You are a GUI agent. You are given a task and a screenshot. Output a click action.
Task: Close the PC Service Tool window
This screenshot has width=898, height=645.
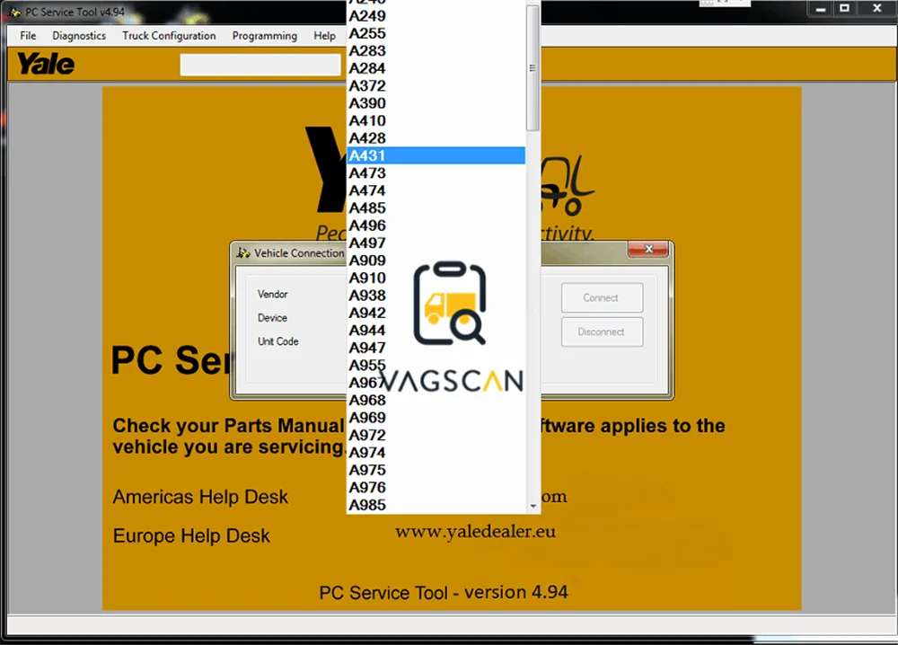876,9
